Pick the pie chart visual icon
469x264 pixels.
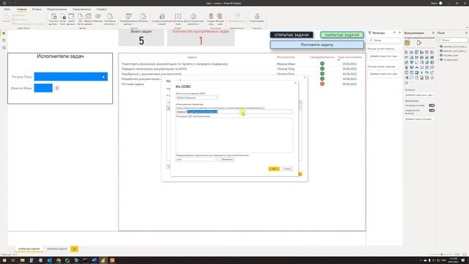click(422, 62)
